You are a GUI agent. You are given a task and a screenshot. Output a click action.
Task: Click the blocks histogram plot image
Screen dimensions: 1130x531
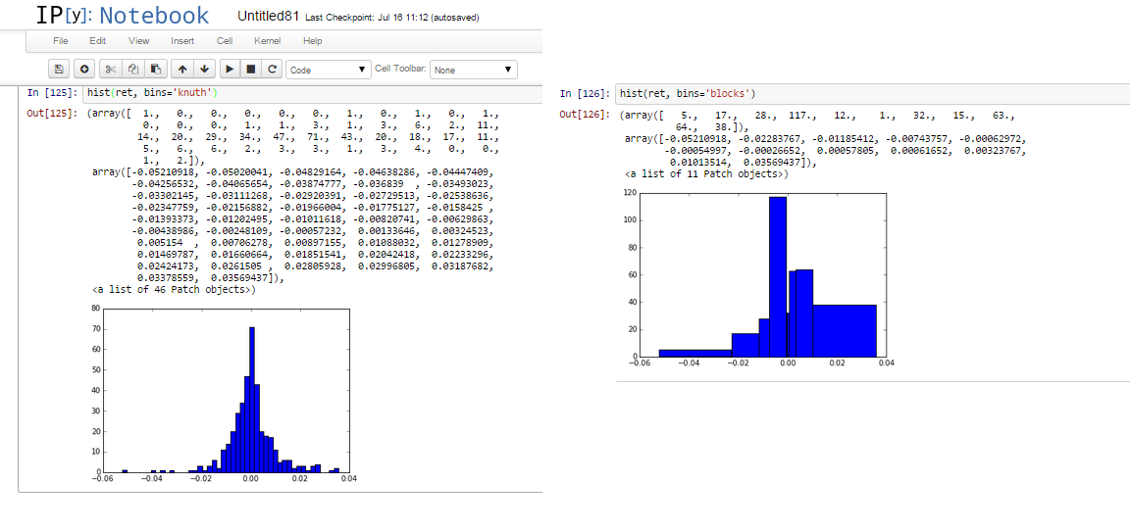[x=756, y=279]
